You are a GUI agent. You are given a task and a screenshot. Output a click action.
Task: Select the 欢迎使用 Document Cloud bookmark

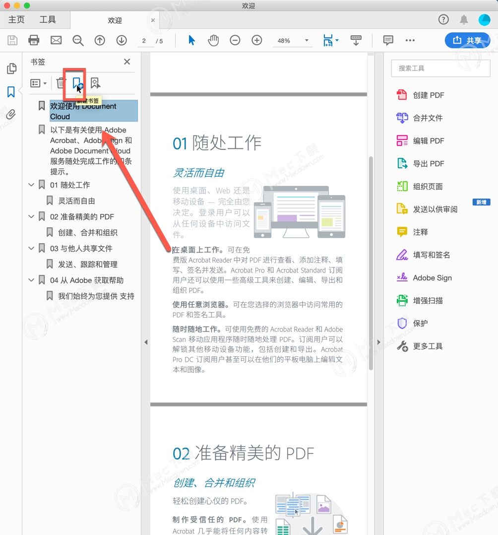(93, 111)
